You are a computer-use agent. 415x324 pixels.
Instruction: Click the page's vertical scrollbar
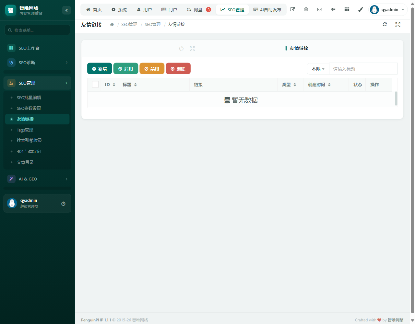tap(412, 160)
